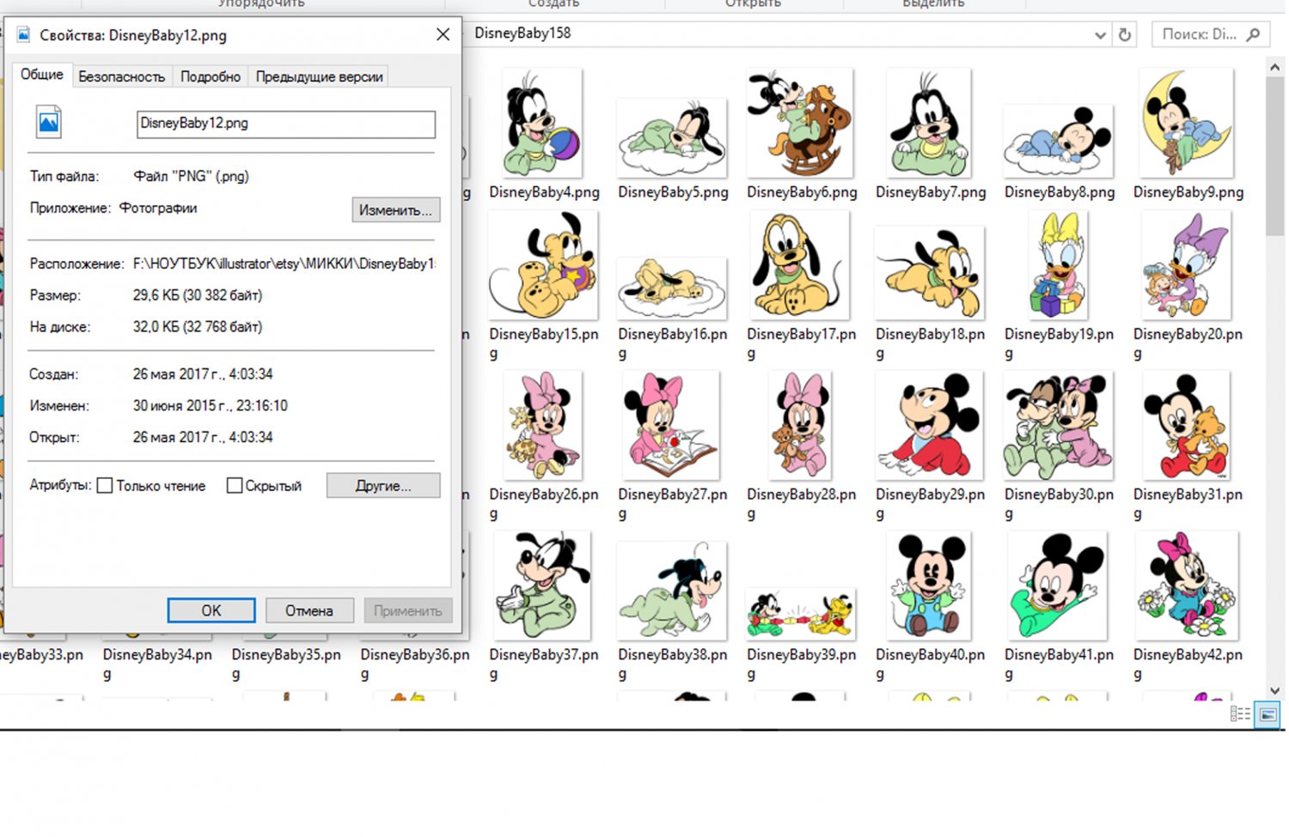Click the DisneyBaby35.png file name
Viewport: 1289px width, 837px height.
286,664
